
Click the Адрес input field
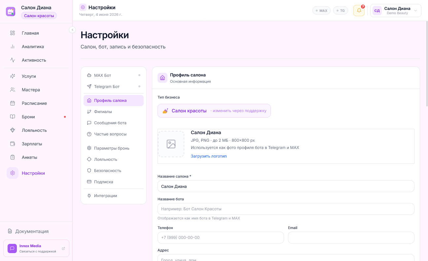(x=286, y=258)
